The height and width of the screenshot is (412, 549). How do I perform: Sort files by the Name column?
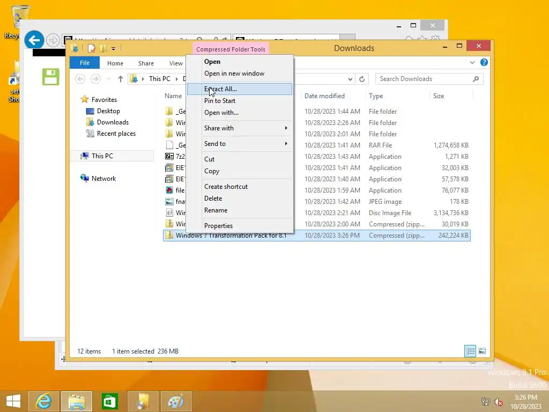pyautogui.click(x=173, y=96)
